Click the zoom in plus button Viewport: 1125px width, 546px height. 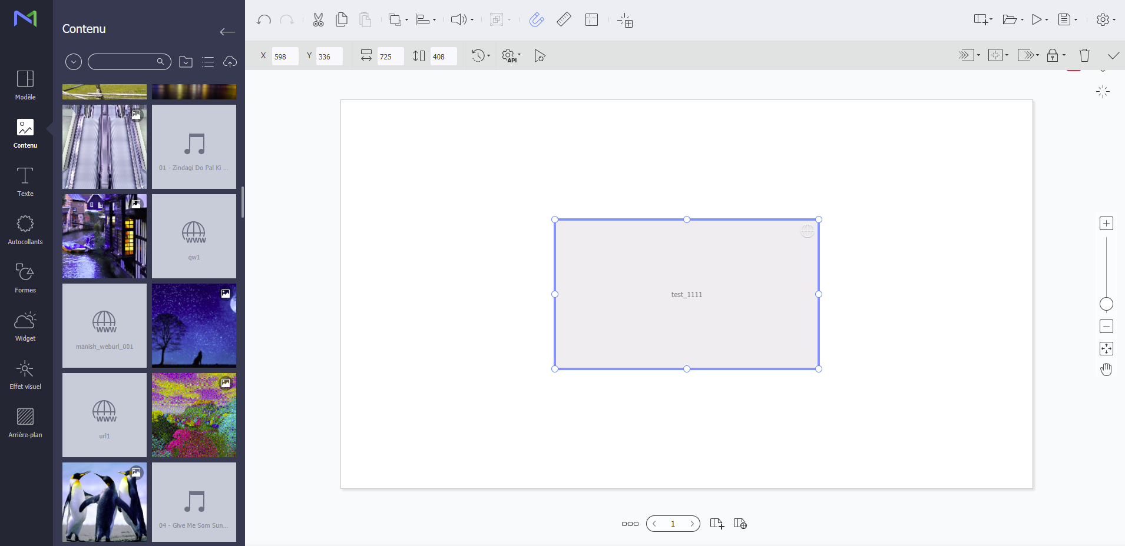(x=1106, y=224)
